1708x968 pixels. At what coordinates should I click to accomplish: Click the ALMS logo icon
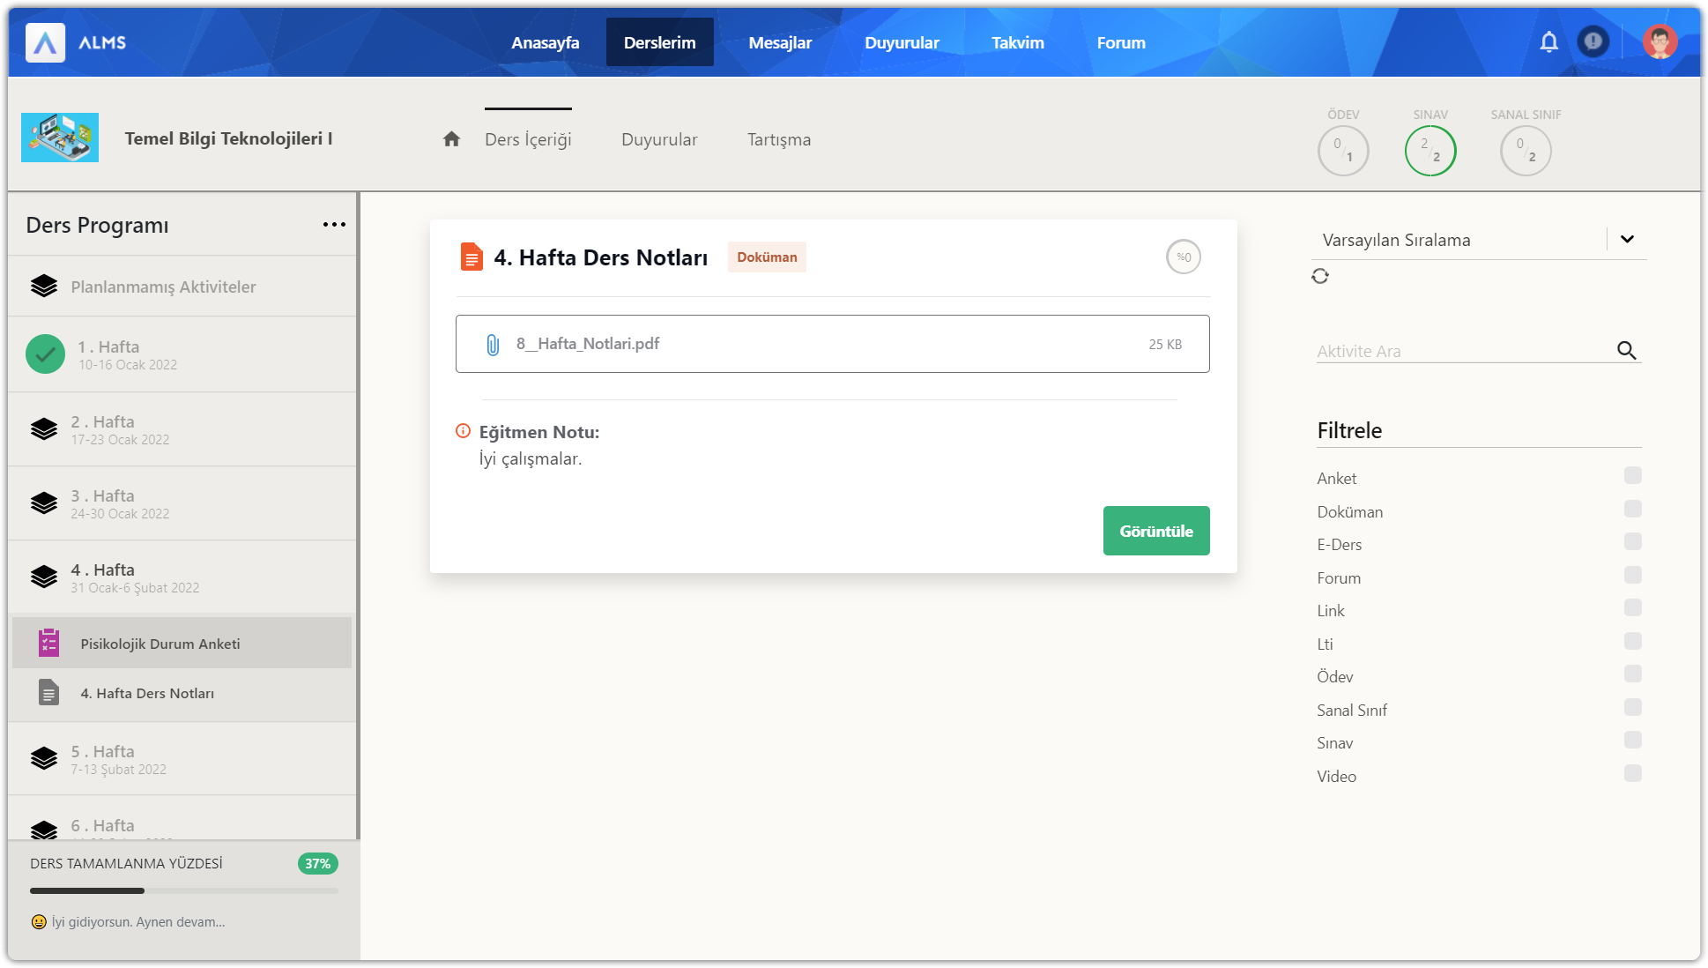[x=46, y=42]
